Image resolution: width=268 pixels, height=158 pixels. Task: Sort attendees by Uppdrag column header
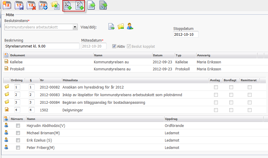pyautogui.click(x=171, y=119)
